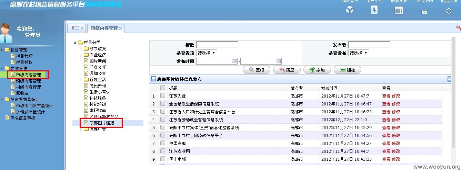Click the 添加 add button
The image size is (461, 170).
(317, 70)
